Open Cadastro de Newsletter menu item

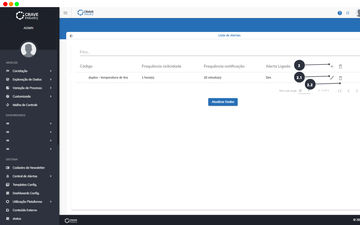pyautogui.click(x=29, y=168)
